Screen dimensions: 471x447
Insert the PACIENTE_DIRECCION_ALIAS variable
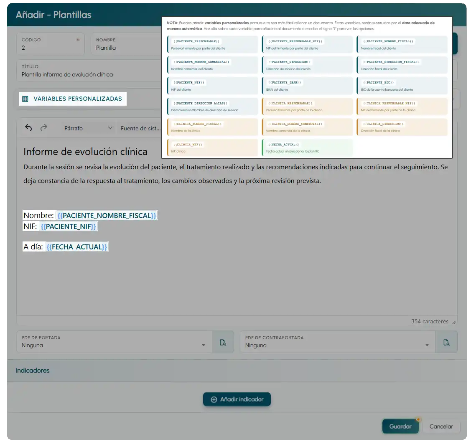(212, 107)
